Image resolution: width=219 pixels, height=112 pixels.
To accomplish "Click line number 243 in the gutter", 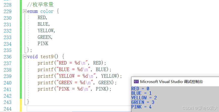I will pyautogui.click(x=8, y=102).
